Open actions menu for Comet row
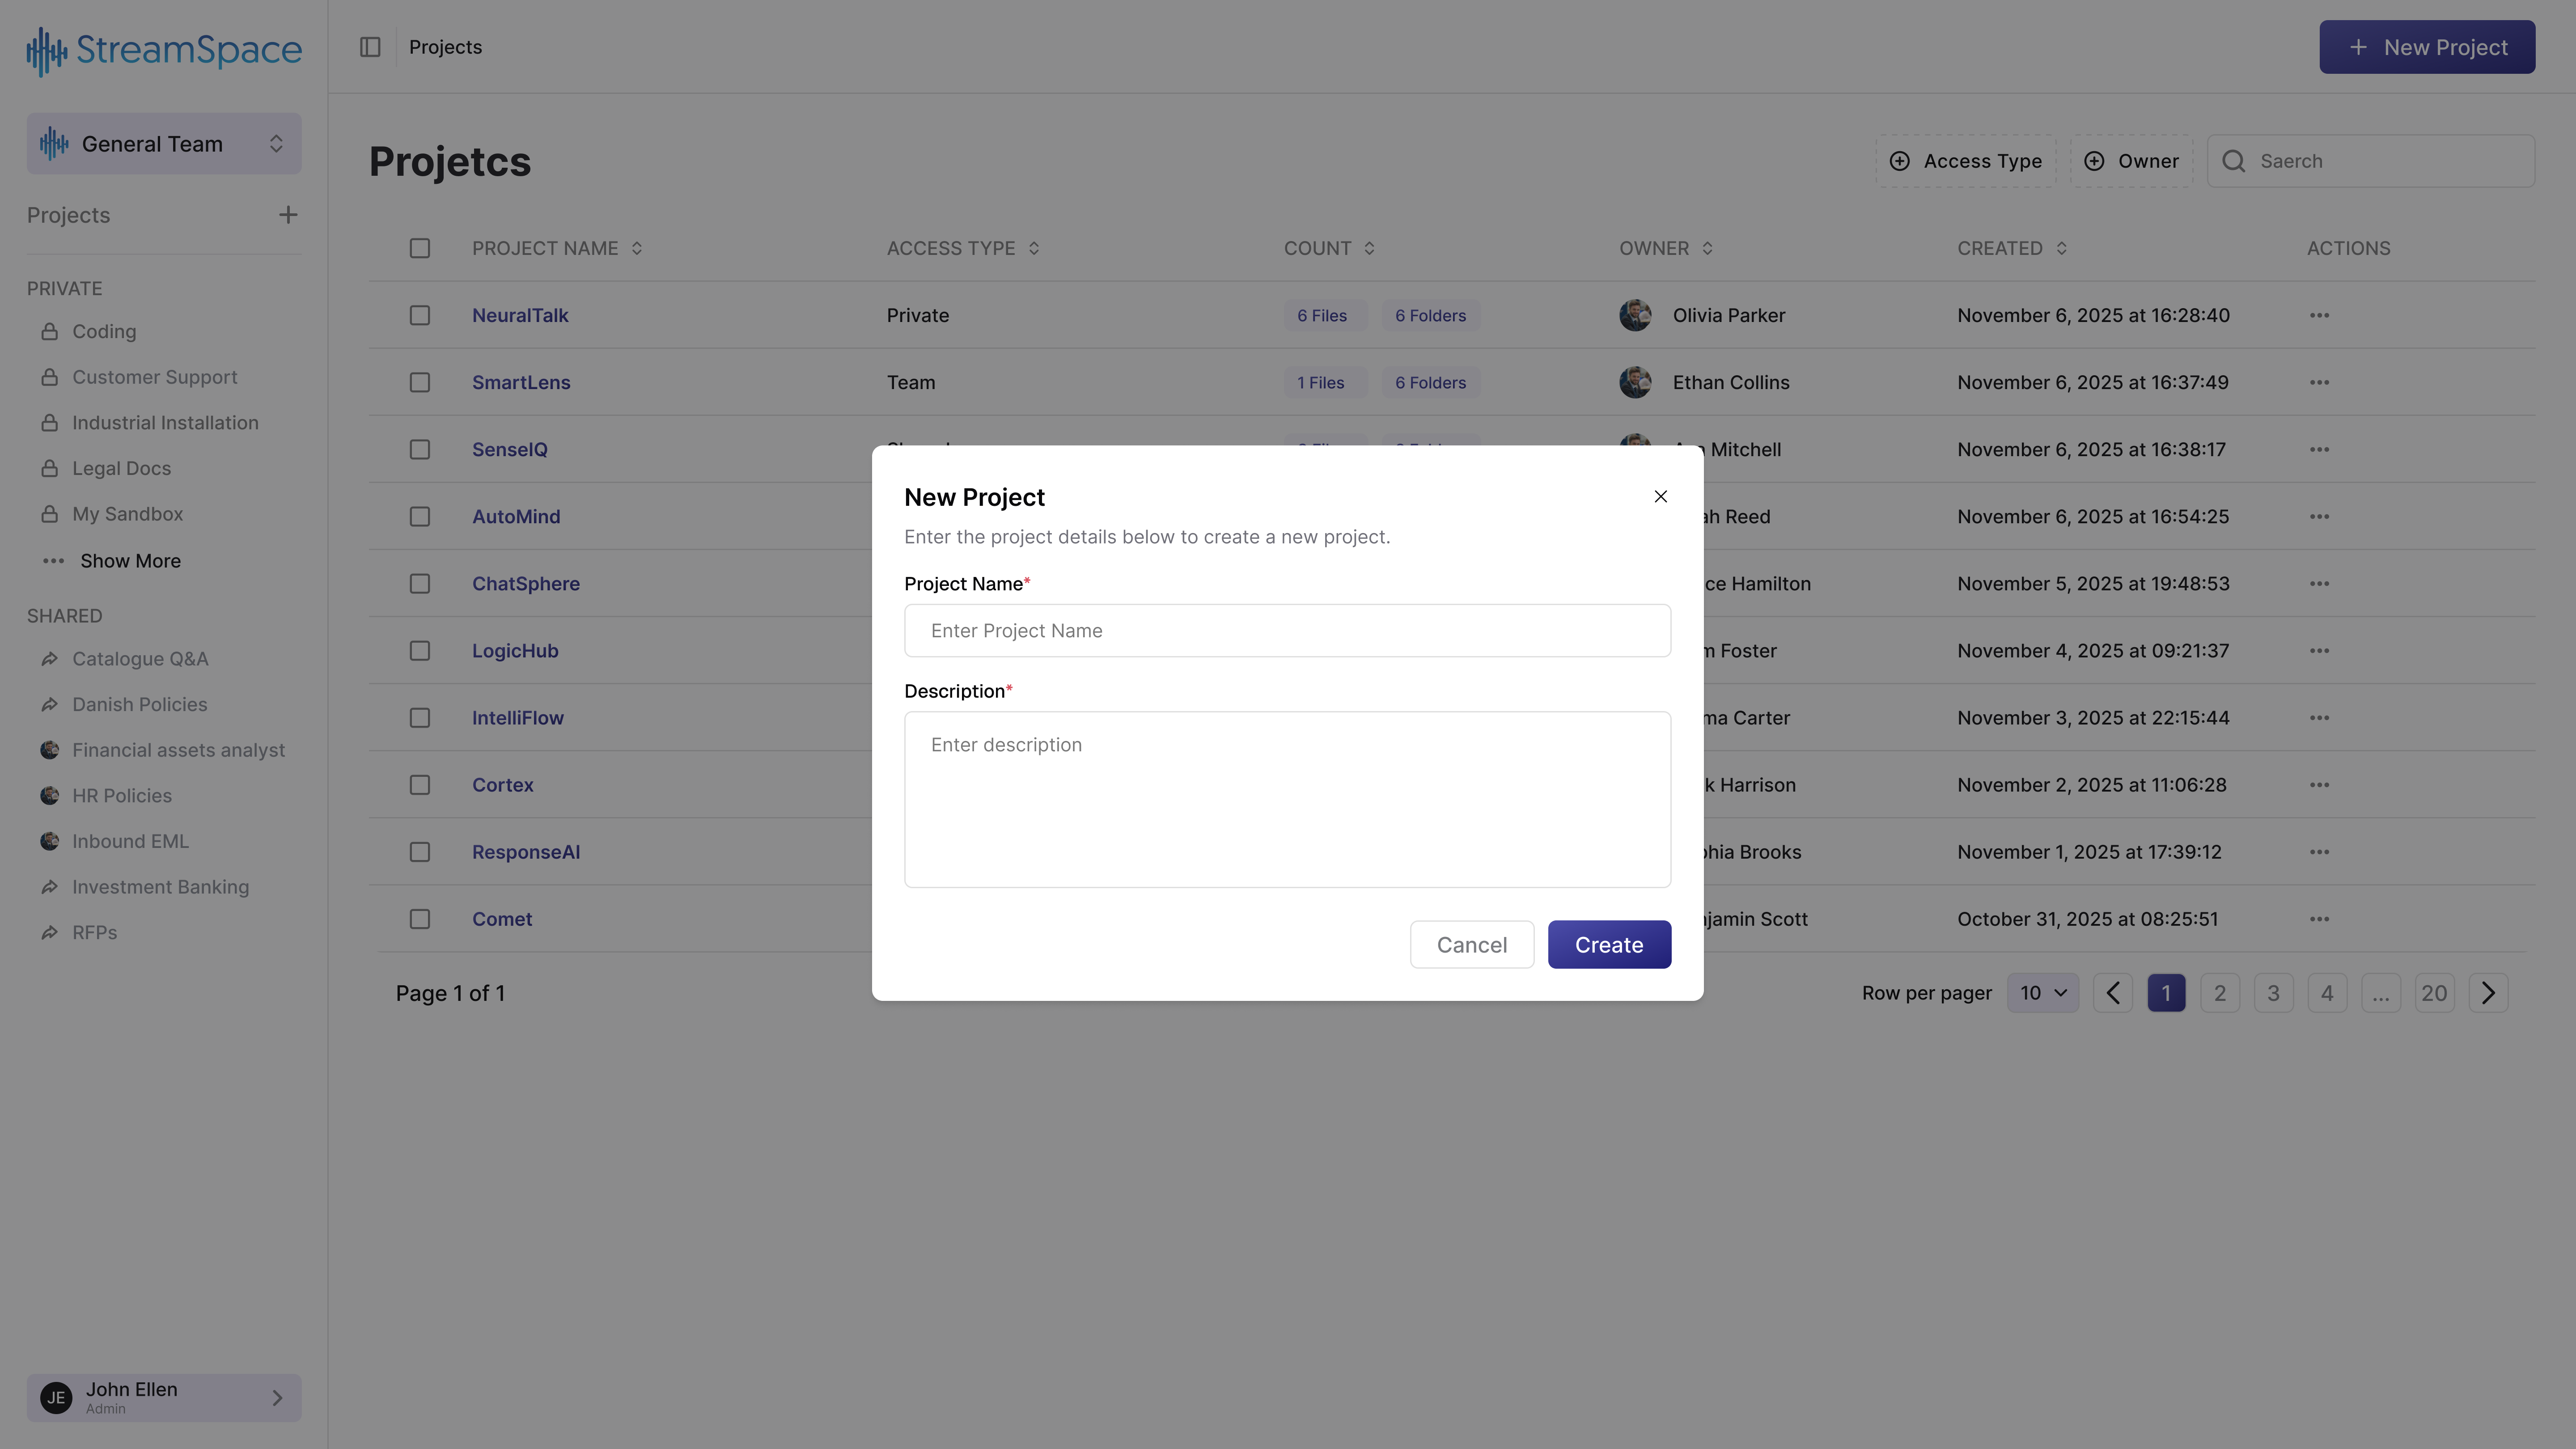The width and height of the screenshot is (2576, 1449). click(x=2319, y=919)
